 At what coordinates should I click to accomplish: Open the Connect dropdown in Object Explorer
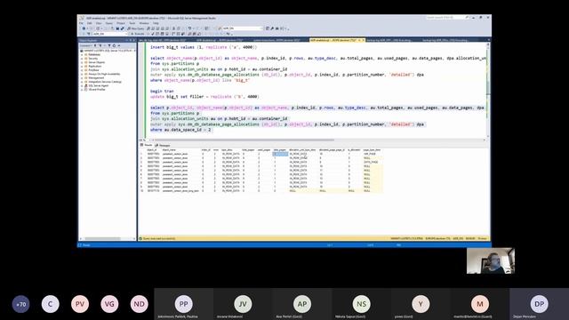[86, 45]
